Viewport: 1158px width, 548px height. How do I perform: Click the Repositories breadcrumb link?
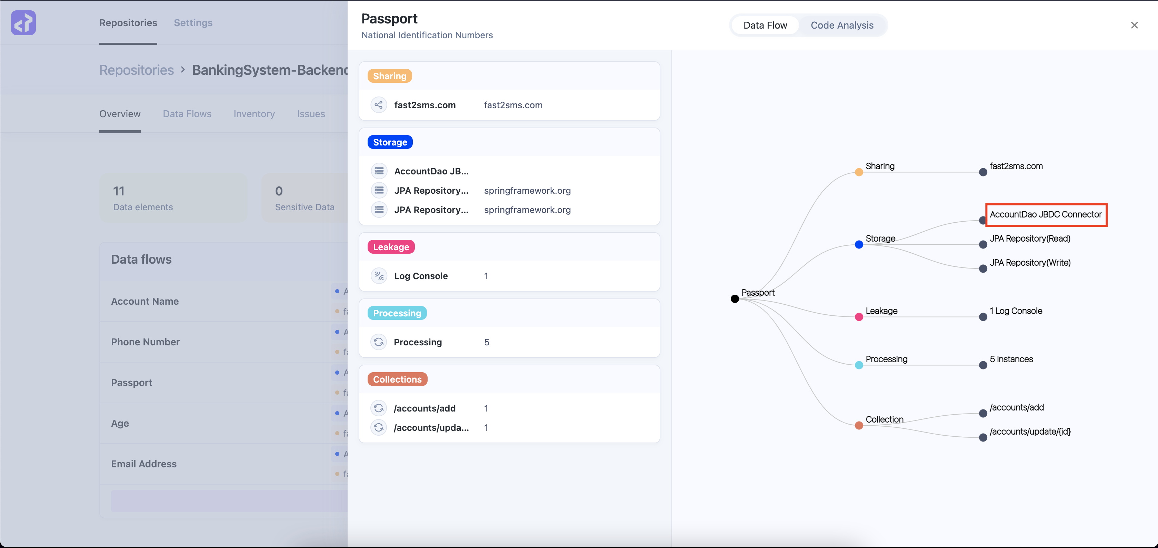click(x=136, y=70)
